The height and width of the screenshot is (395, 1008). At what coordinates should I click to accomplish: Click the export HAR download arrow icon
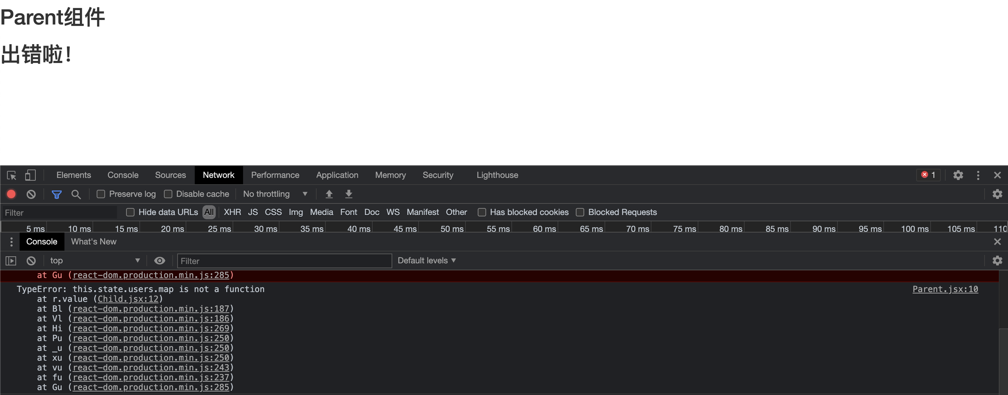[x=348, y=194]
